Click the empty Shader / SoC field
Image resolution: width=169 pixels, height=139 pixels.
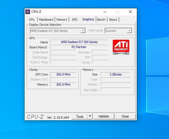click(63, 79)
